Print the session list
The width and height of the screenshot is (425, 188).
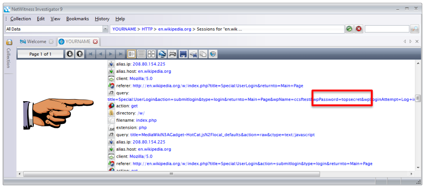point(172,54)
